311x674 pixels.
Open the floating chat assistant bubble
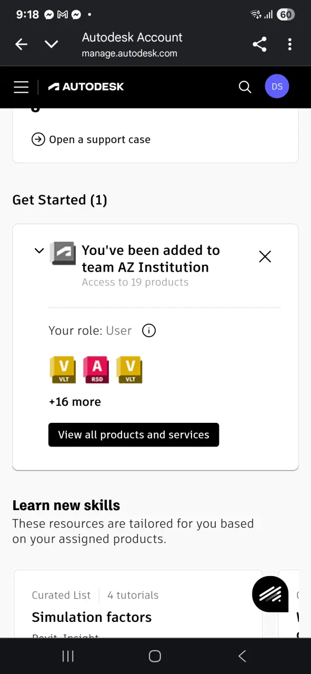click(270, 594)
